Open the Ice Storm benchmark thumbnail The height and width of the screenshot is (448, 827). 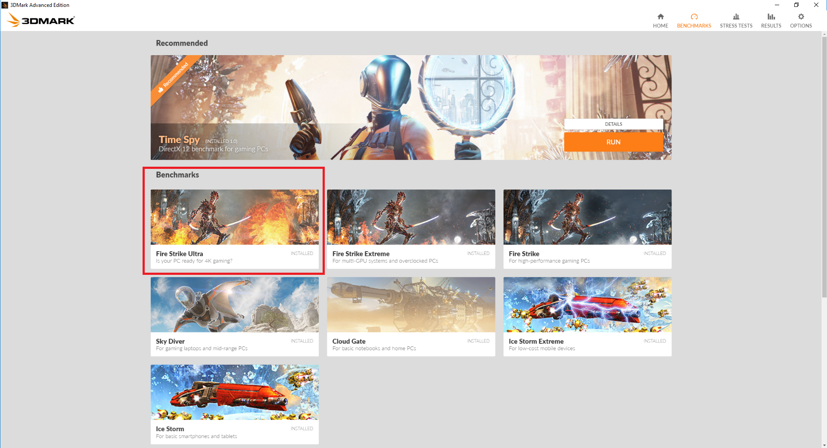pyautogui.click(x=235, y=392)
